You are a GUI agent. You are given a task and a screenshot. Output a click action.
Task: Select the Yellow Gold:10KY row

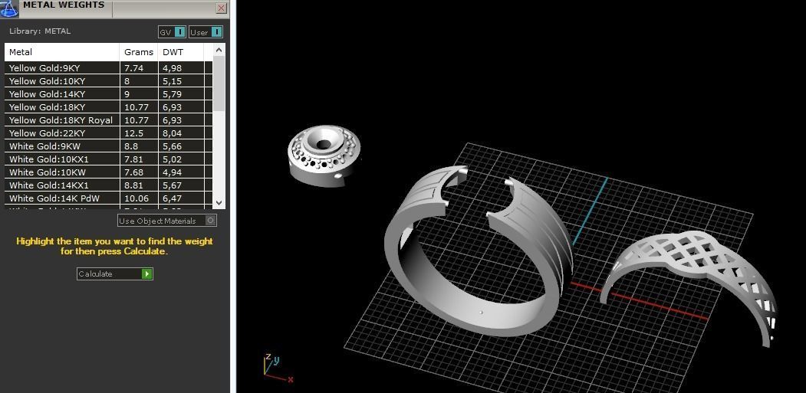pos(108,81)
